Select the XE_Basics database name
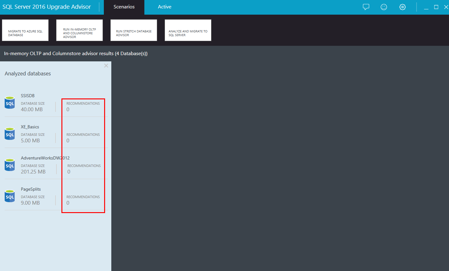This screenshot has height=271, width=449. (x=30, y=127)
